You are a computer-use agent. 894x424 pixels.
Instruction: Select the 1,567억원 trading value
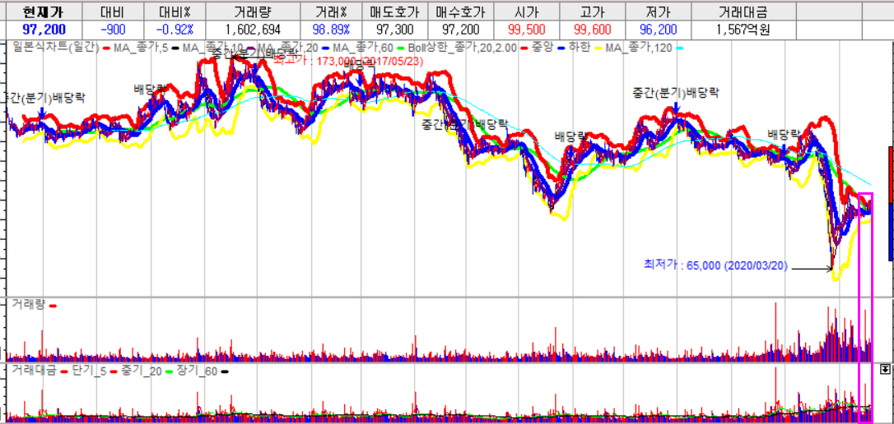(x=742, y=30)
